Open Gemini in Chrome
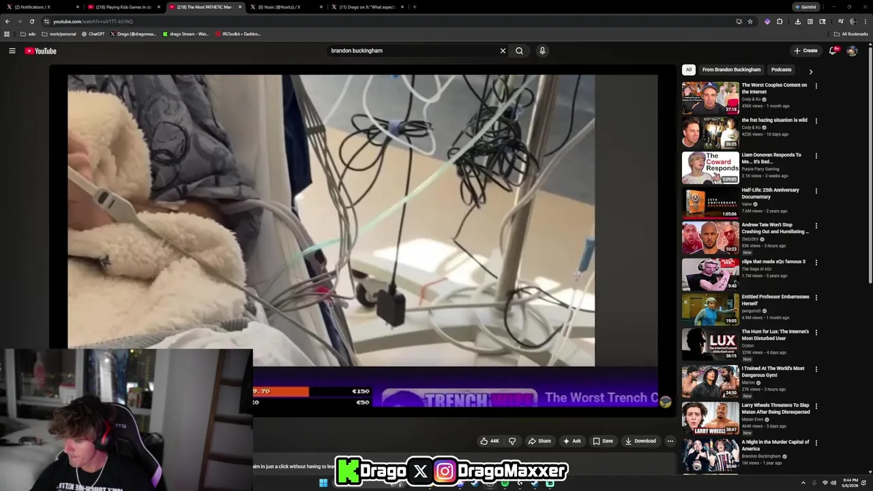Image resolution: width=873 pixels, height=491 pixels. coord(805,7)
